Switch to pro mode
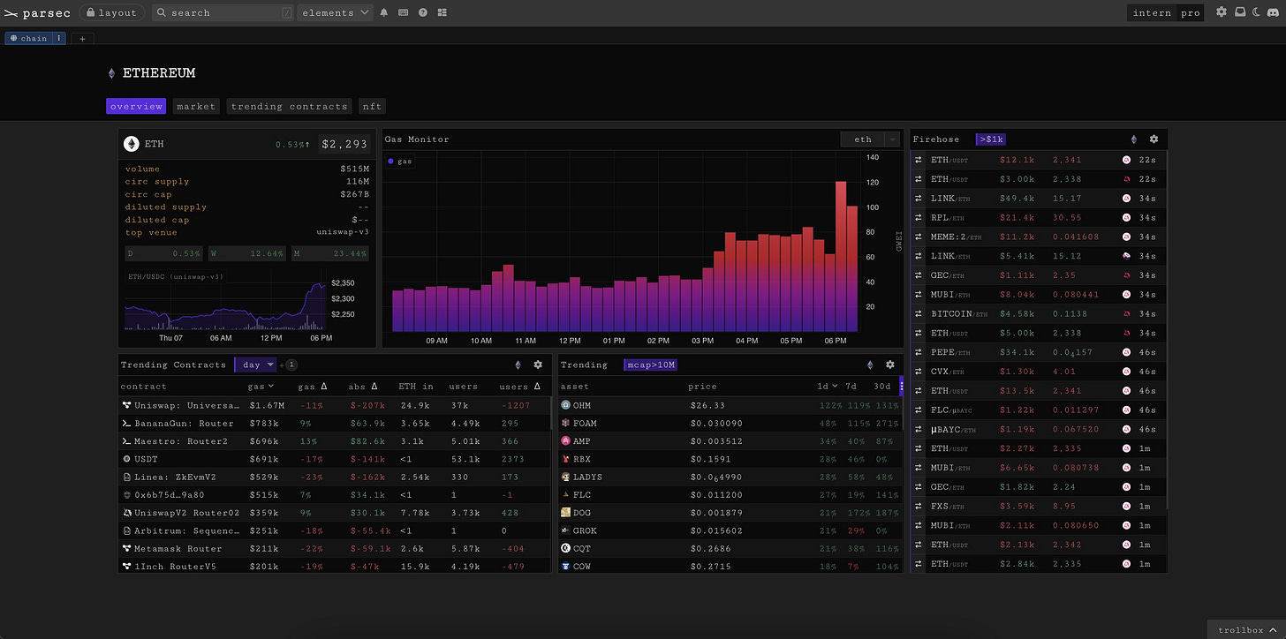The image size is (1286, 639). click(x=1190, y=12)
